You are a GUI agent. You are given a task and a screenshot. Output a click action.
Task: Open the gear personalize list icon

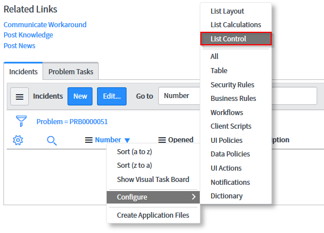(18, 141)
